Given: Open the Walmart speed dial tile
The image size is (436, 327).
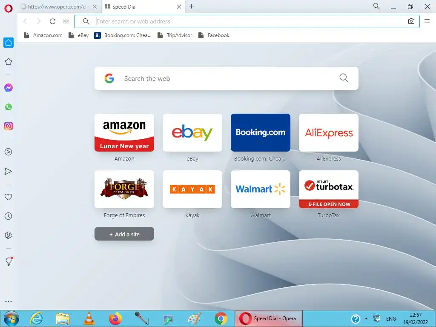Looking at the screenshot, I should pos(261,189).
